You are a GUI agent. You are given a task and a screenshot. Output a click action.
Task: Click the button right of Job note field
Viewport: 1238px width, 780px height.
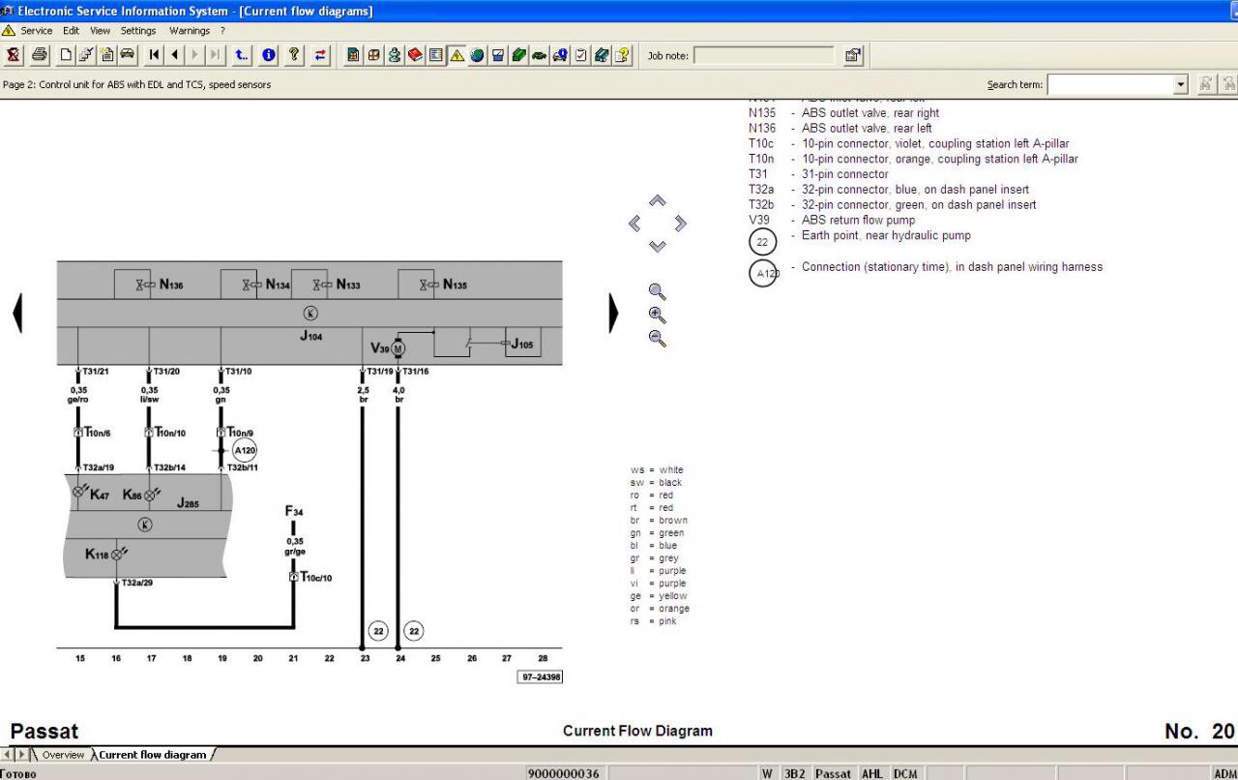tap(853, 55)
